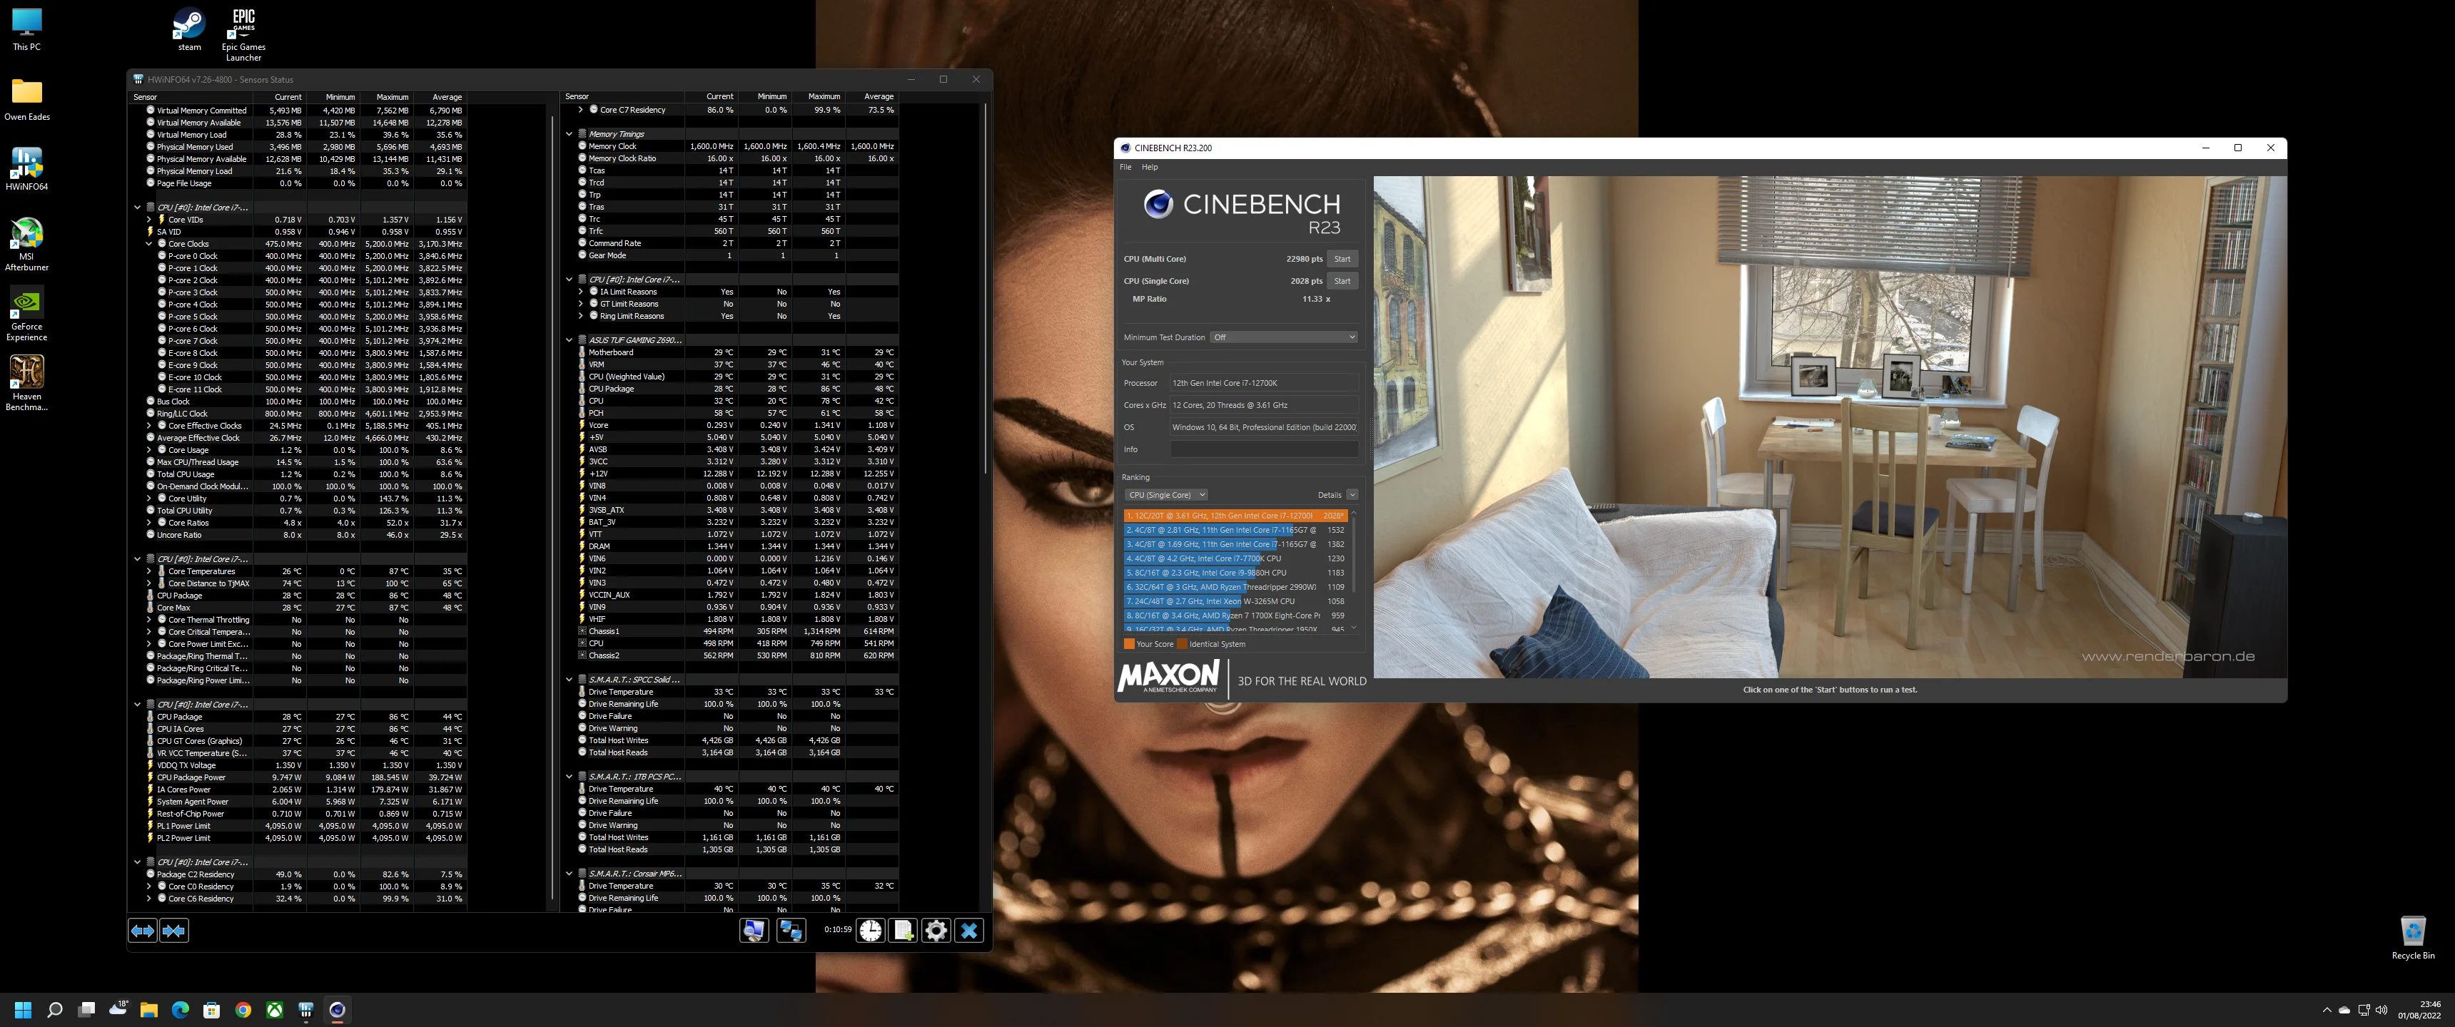The width and height of the screenshot is (2455, 1027).
Task: Collapse the Memory Timings sensor group
Action: click(x=569, y=134)
